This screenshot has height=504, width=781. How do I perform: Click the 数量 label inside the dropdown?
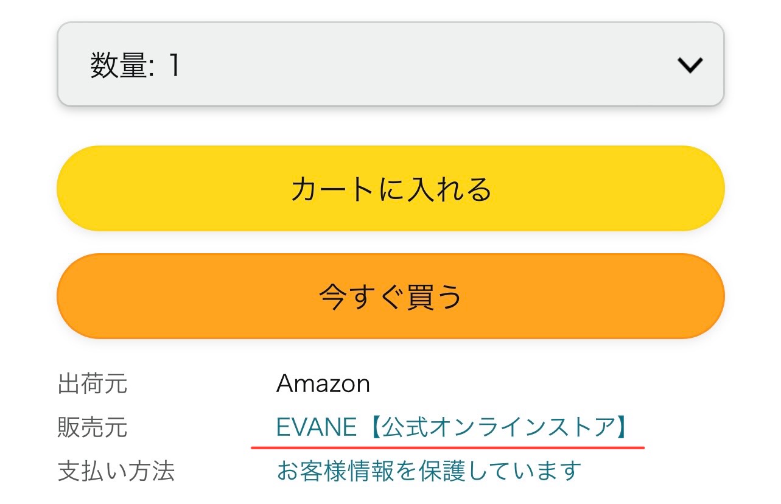(x=119, y=65)
